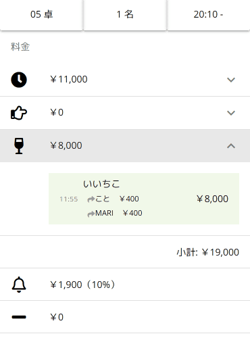Open the 05 卓 table selector

click(x=41, y=15)
